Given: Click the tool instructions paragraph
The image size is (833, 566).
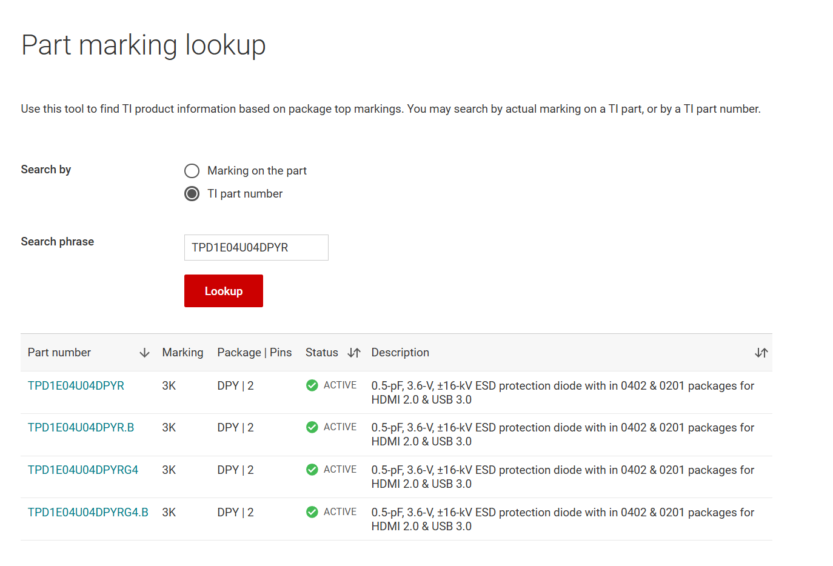Looking at the screenshot, I should pyautogui.click(x=391, y=109).
